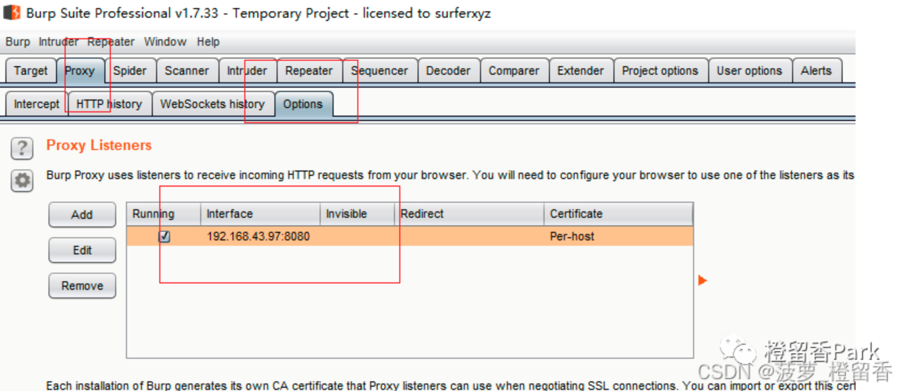
Task: Open the Help menu
Action: (x=208, y=42)
